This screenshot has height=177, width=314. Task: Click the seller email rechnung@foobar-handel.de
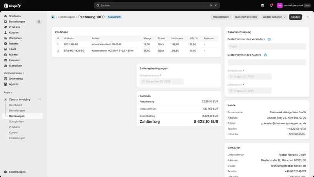pos(288,166)
